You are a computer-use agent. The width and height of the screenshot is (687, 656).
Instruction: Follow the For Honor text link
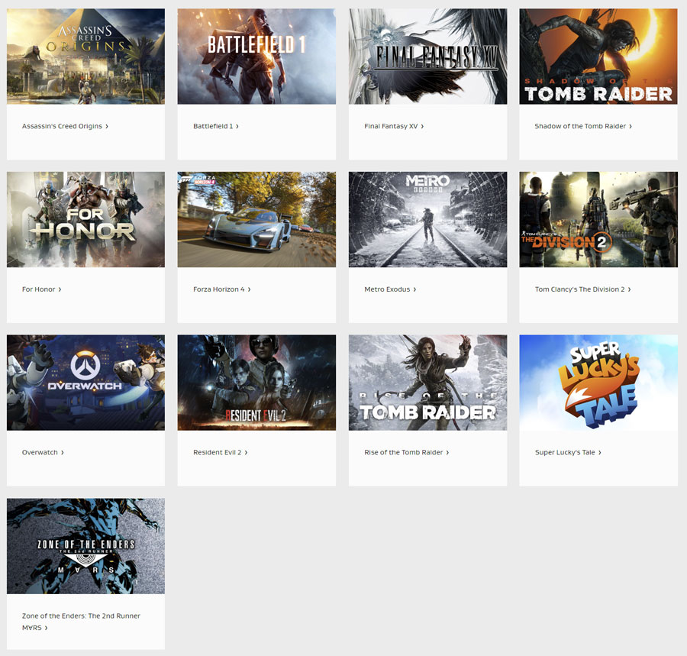click(x=39, y=289)
